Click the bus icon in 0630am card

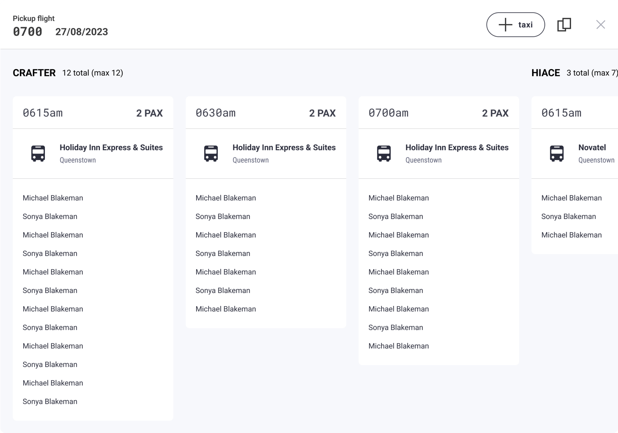click(211, 153)
